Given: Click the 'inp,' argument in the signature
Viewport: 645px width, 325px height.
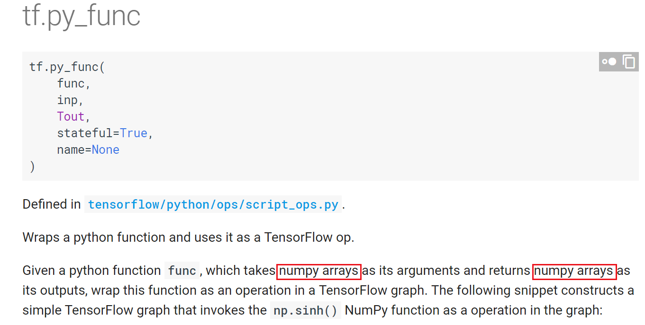Looking at the screenshot, I should [x=70, y=100].
